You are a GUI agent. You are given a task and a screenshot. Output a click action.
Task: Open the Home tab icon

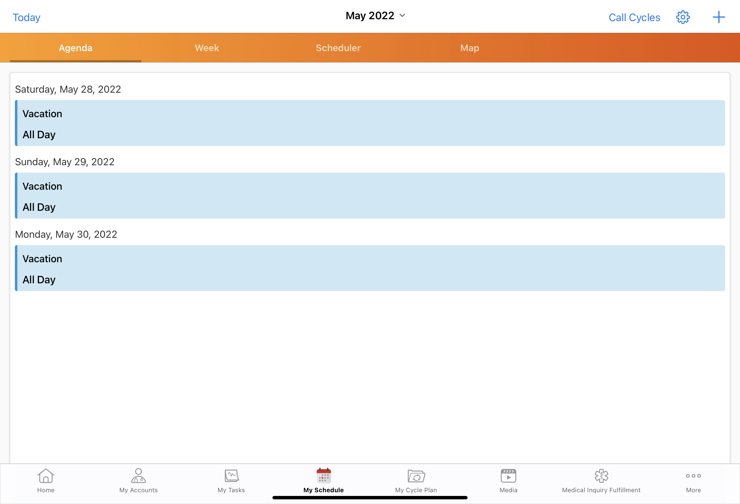click(x=46, y=476)
